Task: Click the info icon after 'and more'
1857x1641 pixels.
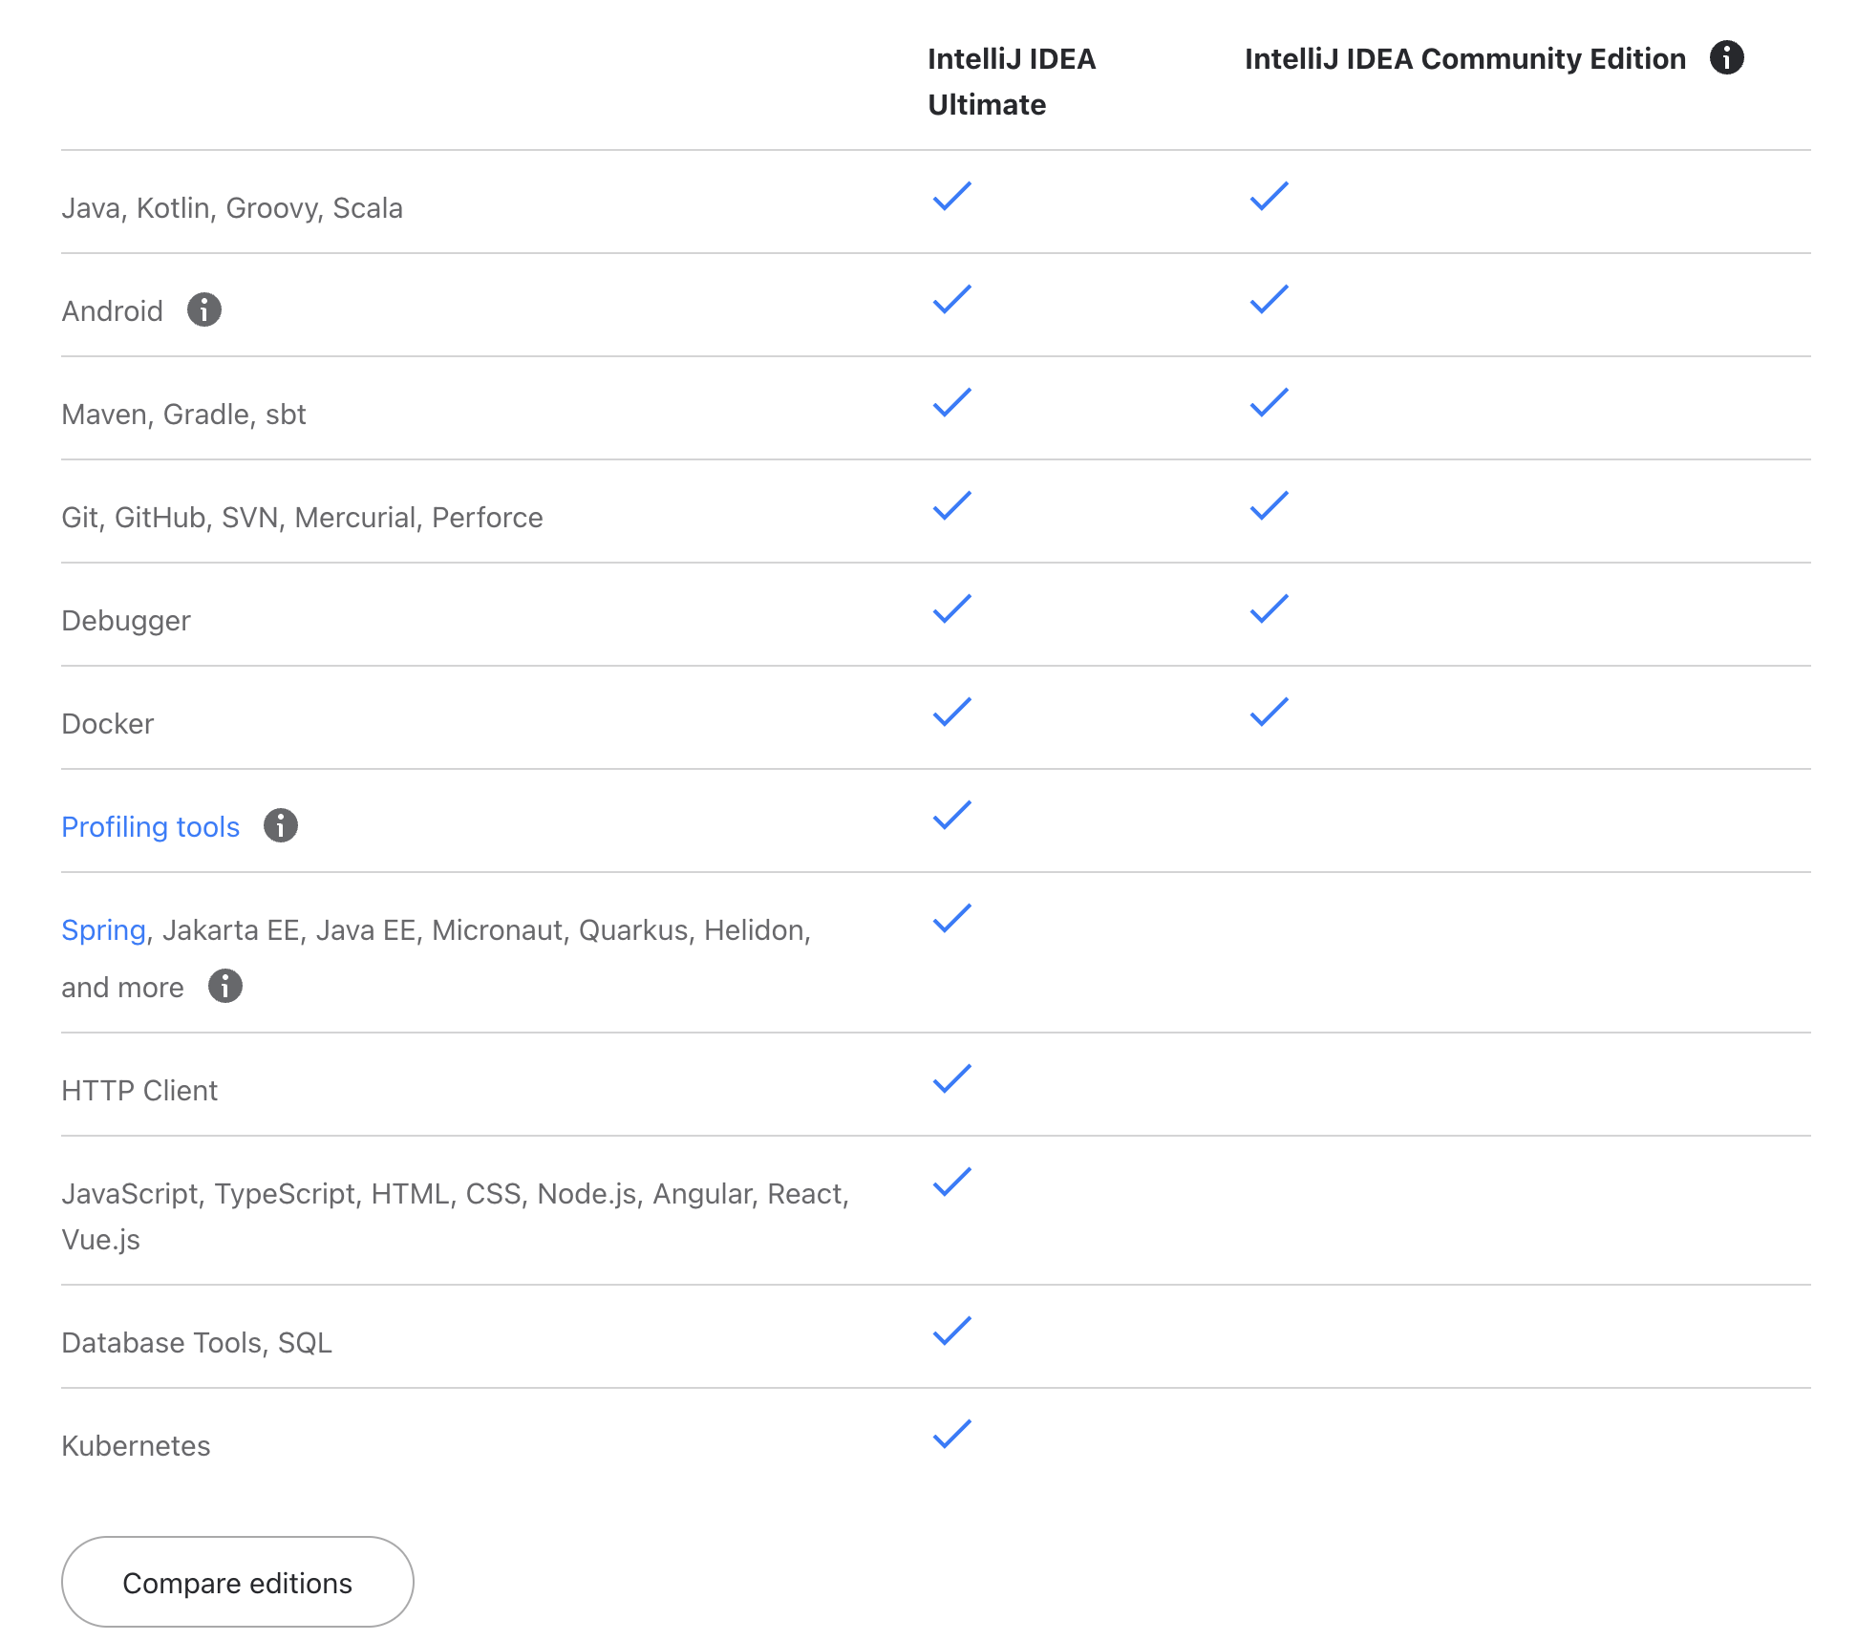Action: [224, 986]
